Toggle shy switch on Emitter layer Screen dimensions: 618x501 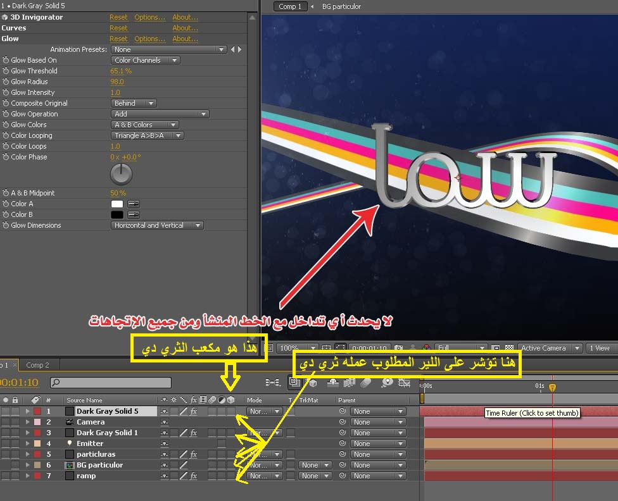165,443
